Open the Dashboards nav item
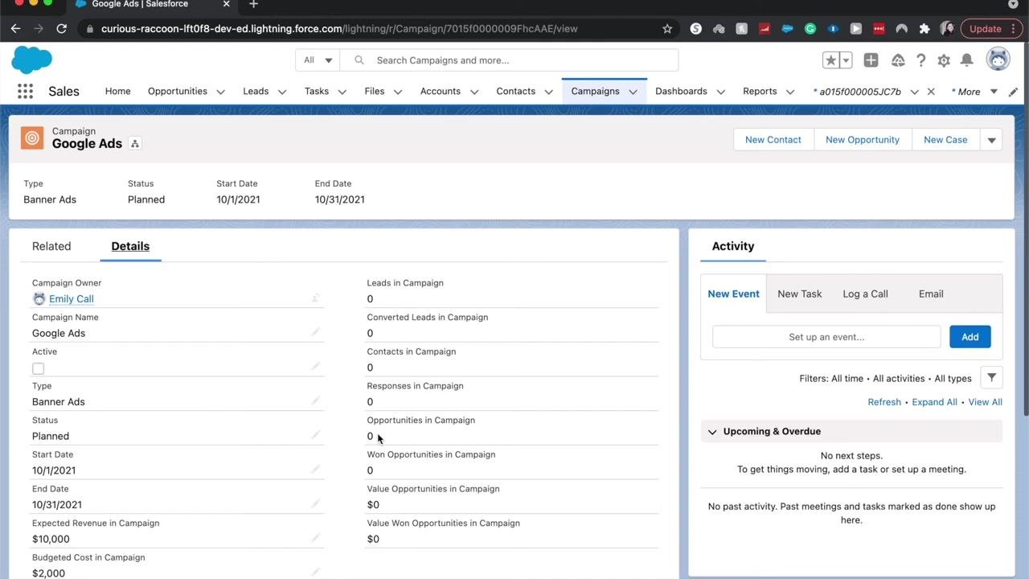This screenshot has width=1029, height=579. tap(681, 92)
